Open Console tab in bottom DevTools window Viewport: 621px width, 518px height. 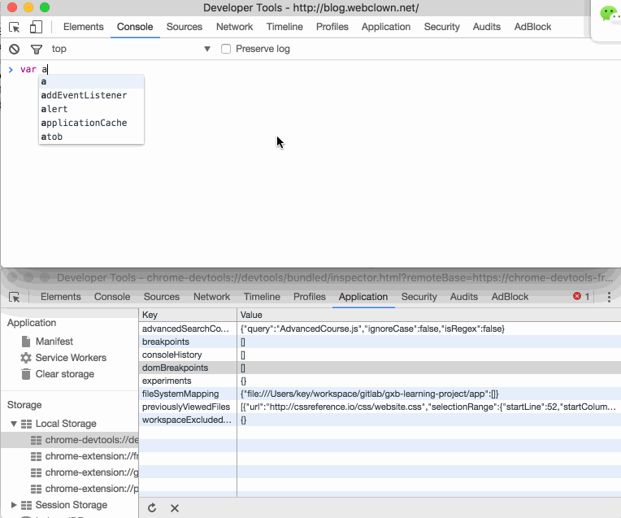(x=112, y=297)
